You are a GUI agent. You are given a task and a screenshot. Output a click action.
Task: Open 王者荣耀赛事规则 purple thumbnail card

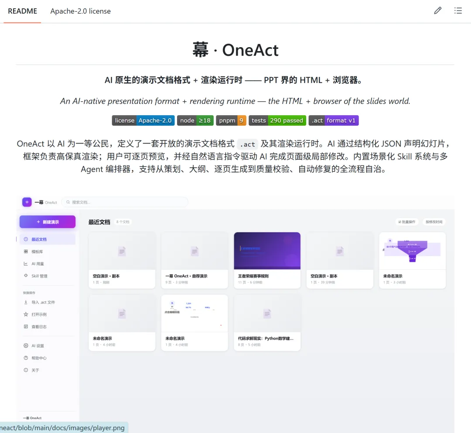pos(267,260)
